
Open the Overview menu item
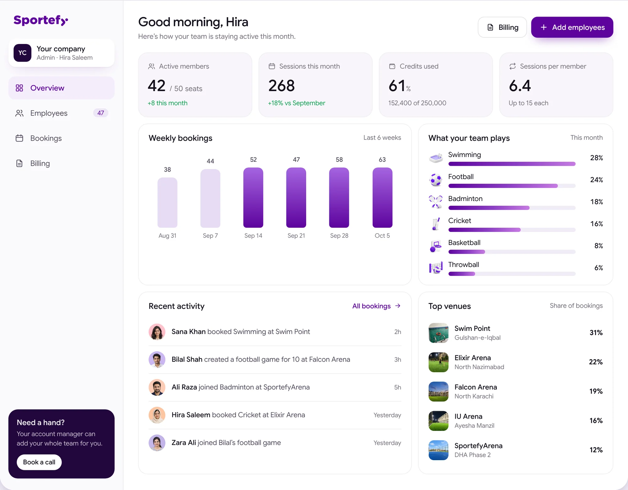62,88
